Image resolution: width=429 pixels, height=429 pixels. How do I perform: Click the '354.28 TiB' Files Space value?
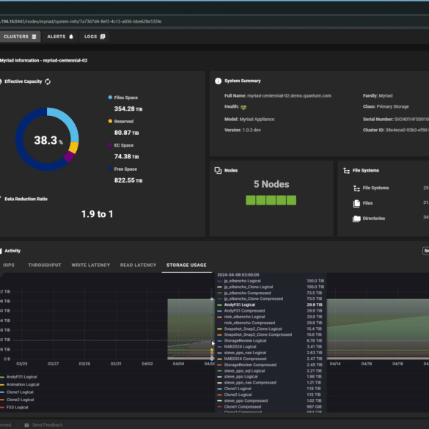tap(128, 109)
